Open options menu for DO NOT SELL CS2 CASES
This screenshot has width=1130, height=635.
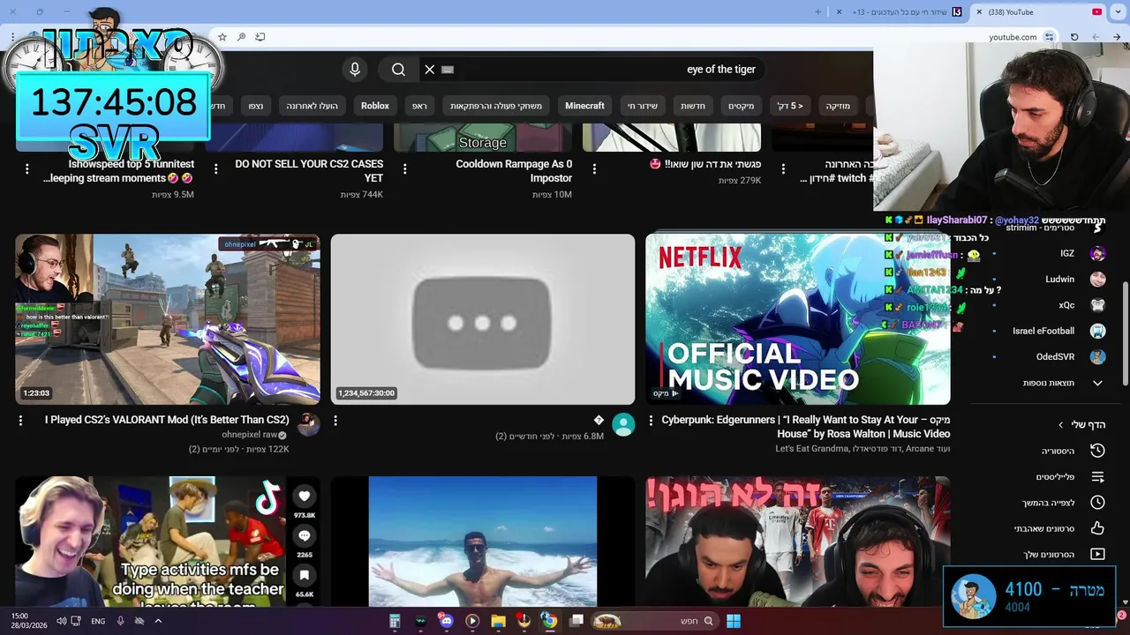coord(216,168)
